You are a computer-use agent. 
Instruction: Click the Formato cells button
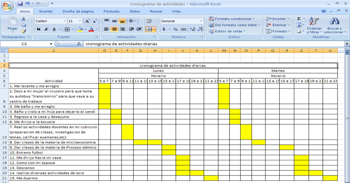(278, 31)
